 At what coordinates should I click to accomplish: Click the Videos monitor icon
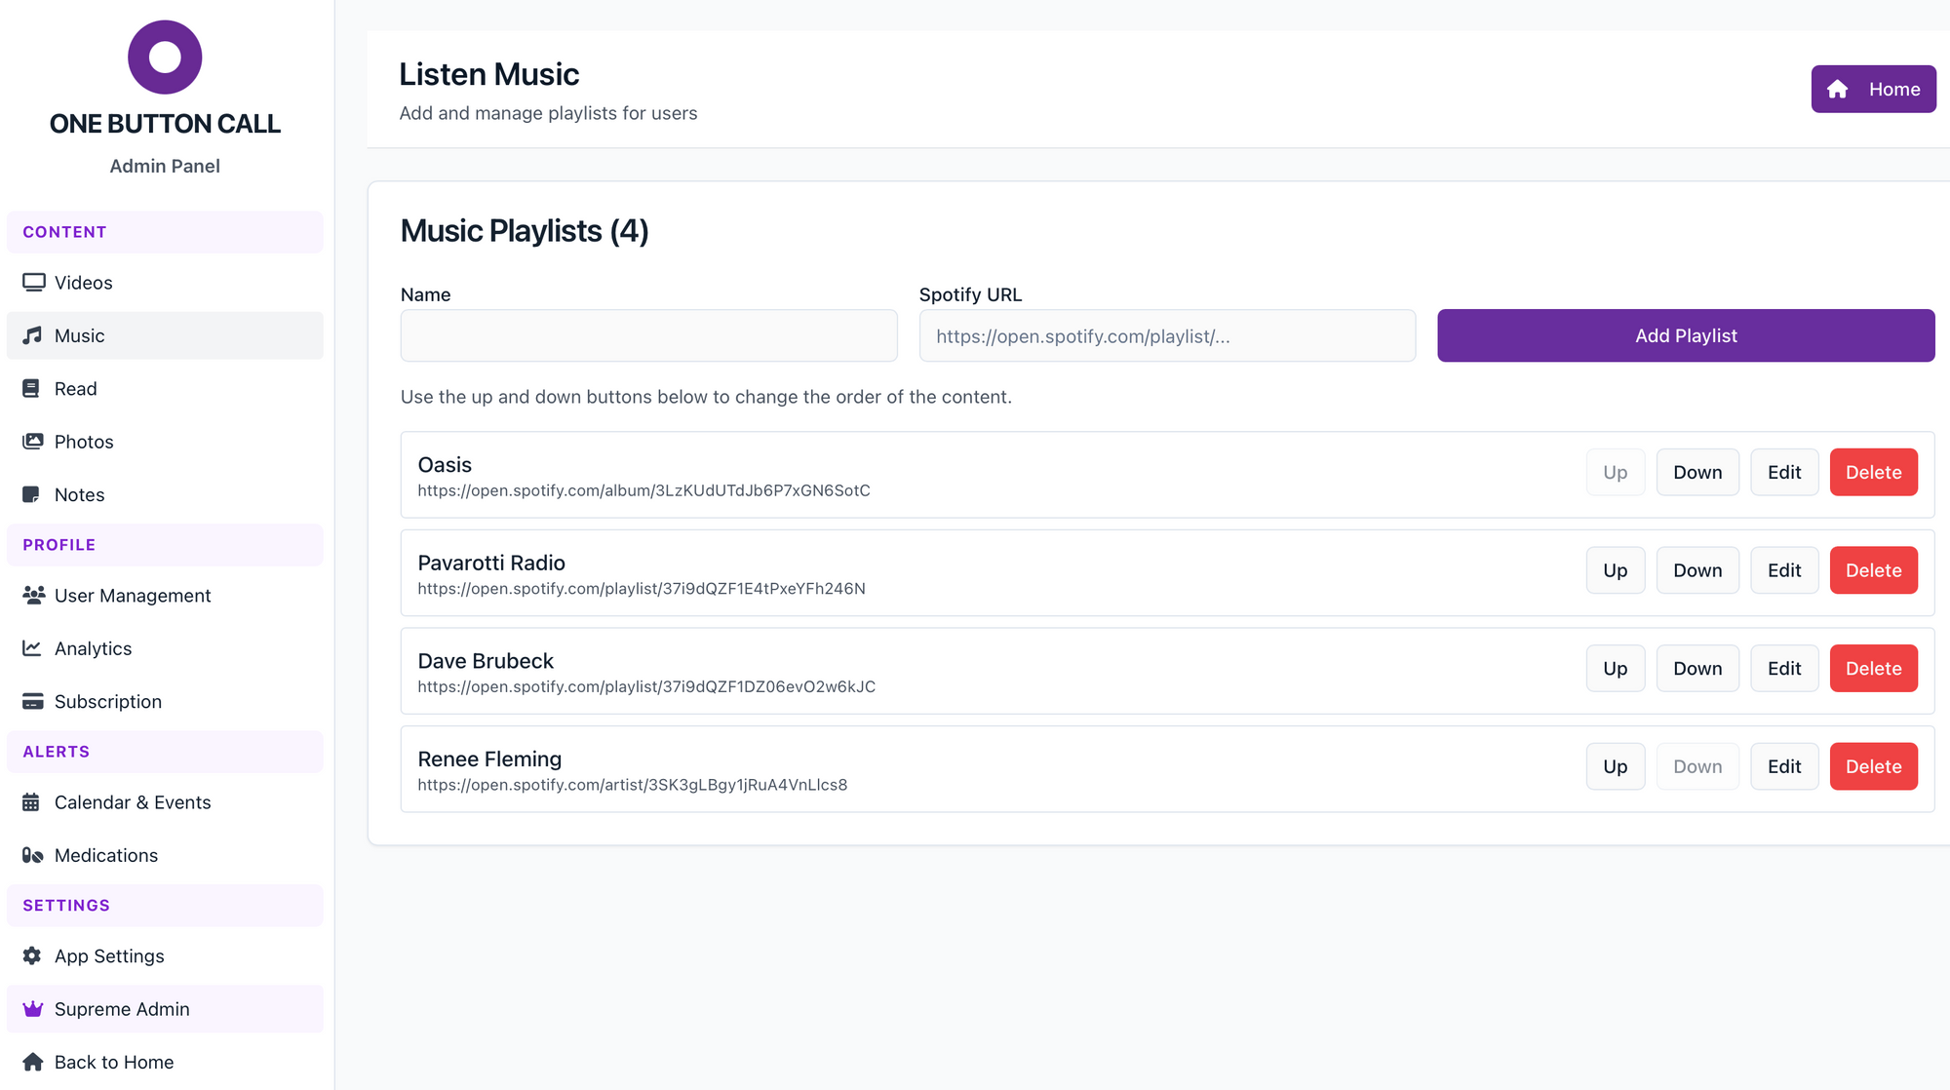click(34, 283)
